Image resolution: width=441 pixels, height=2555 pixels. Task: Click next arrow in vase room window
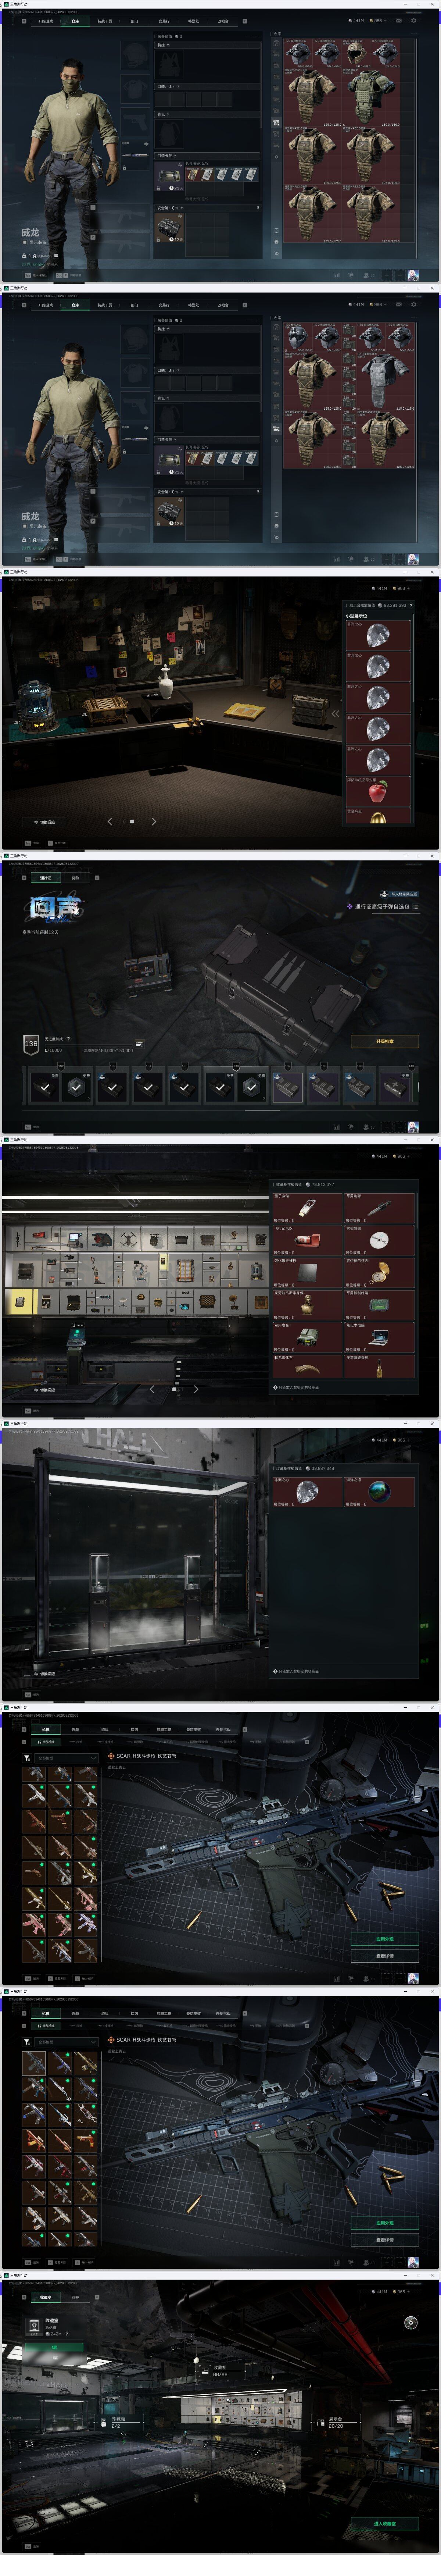pyautogui.click(x=154, y=821)
